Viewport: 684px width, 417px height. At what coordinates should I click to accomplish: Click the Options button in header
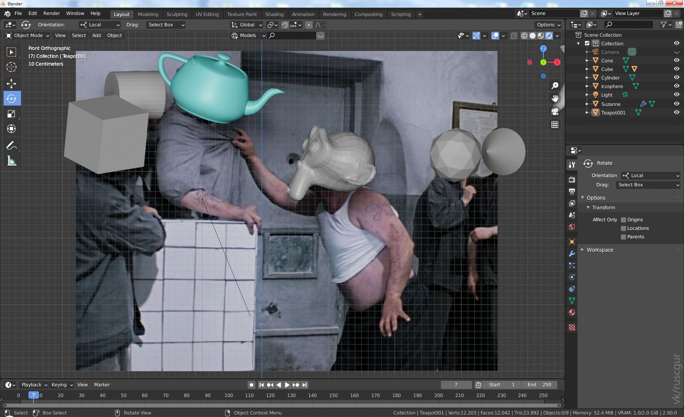548,25
